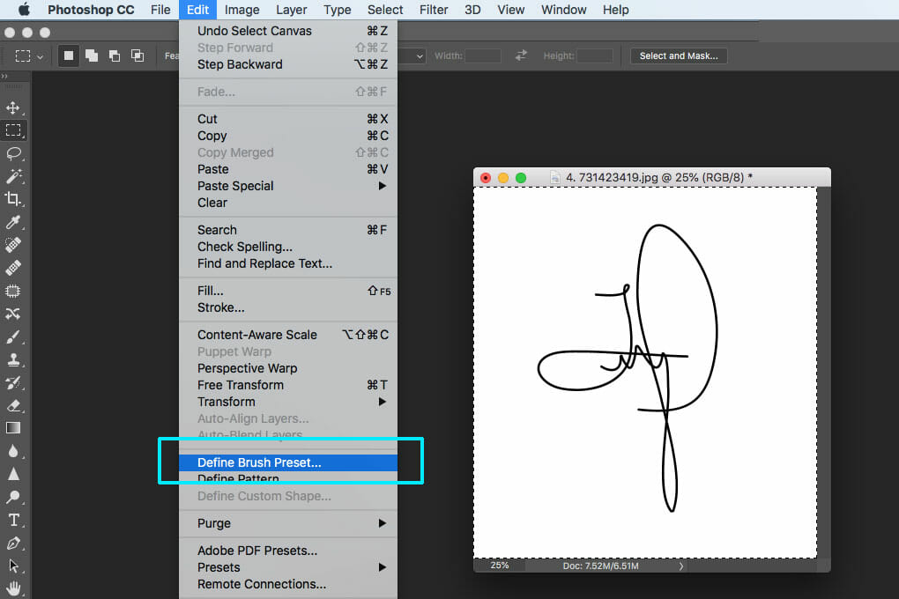Expand the Transform submenu

(291, 402)
